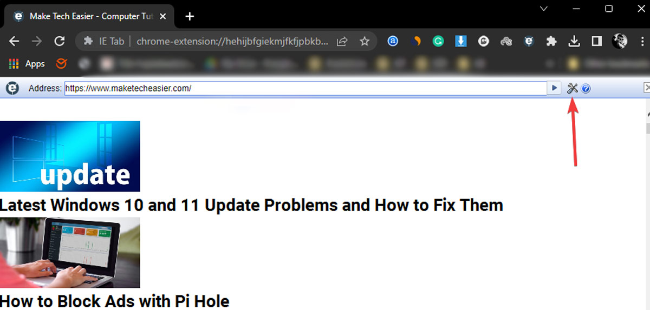Open the orange crescent extension icon
Screen dimensions: 650x310
pyautogui.click(x=416, y=41)
